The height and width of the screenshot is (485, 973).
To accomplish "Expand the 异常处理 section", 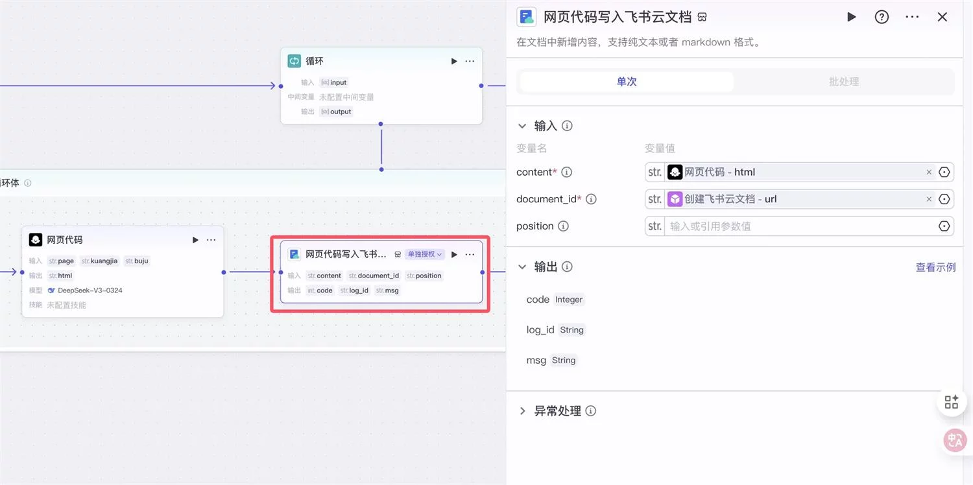I will [523, 410].
